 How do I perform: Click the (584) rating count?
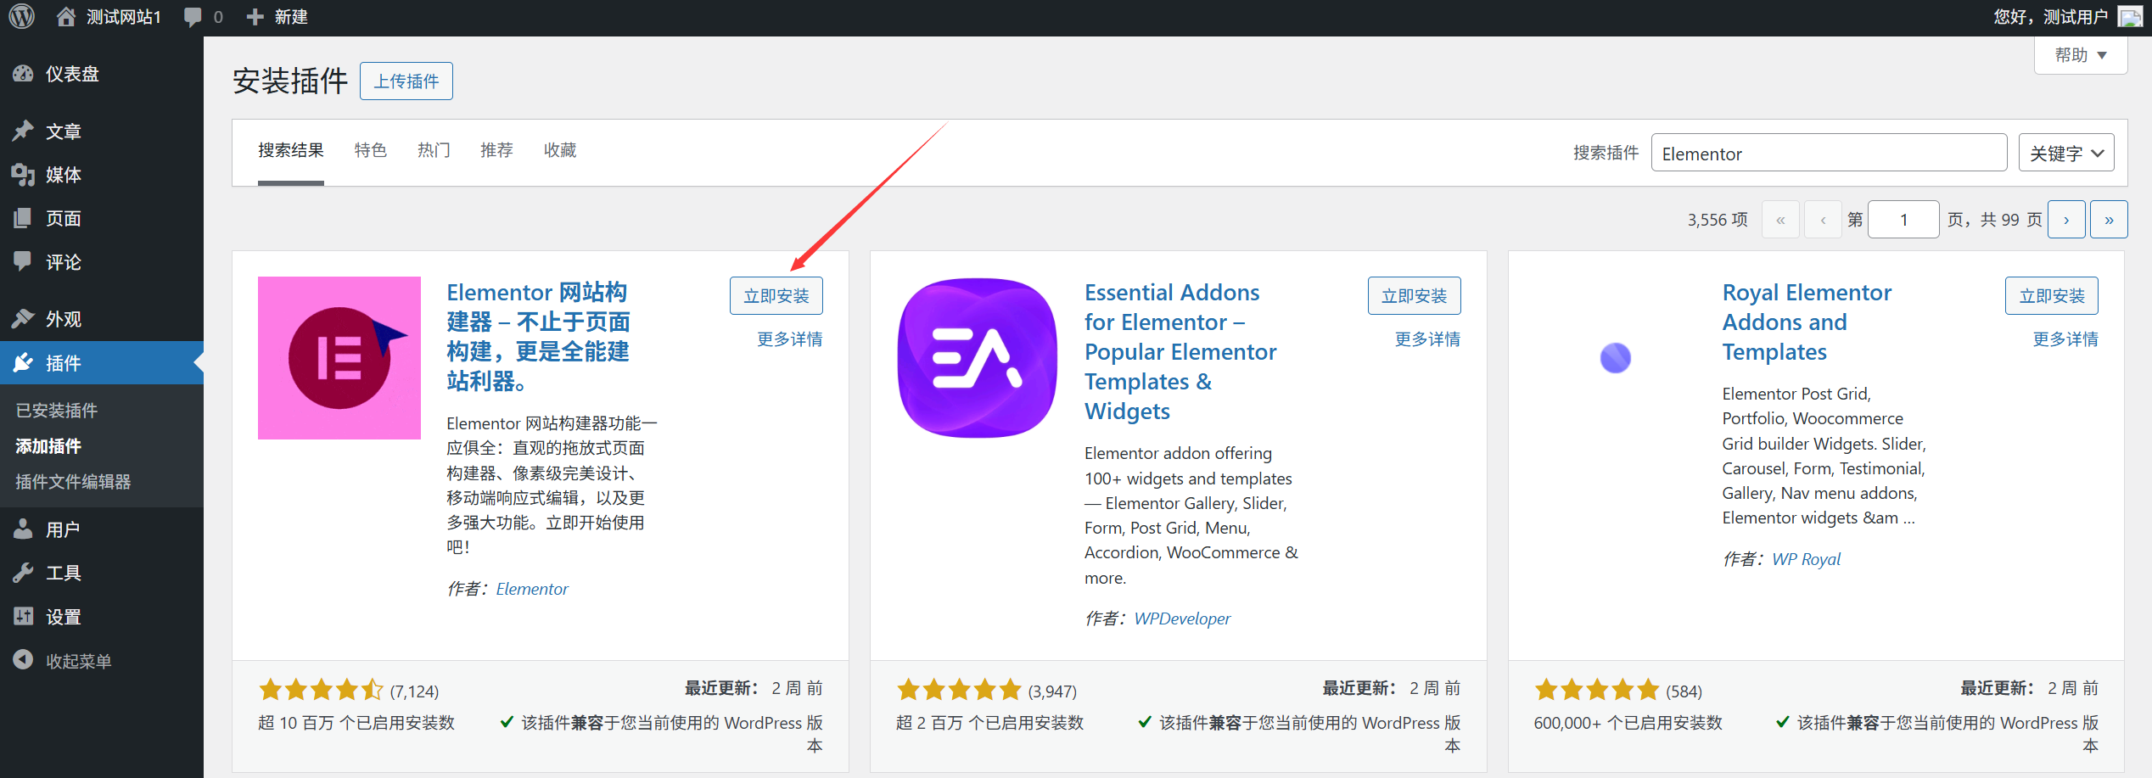1684,691
